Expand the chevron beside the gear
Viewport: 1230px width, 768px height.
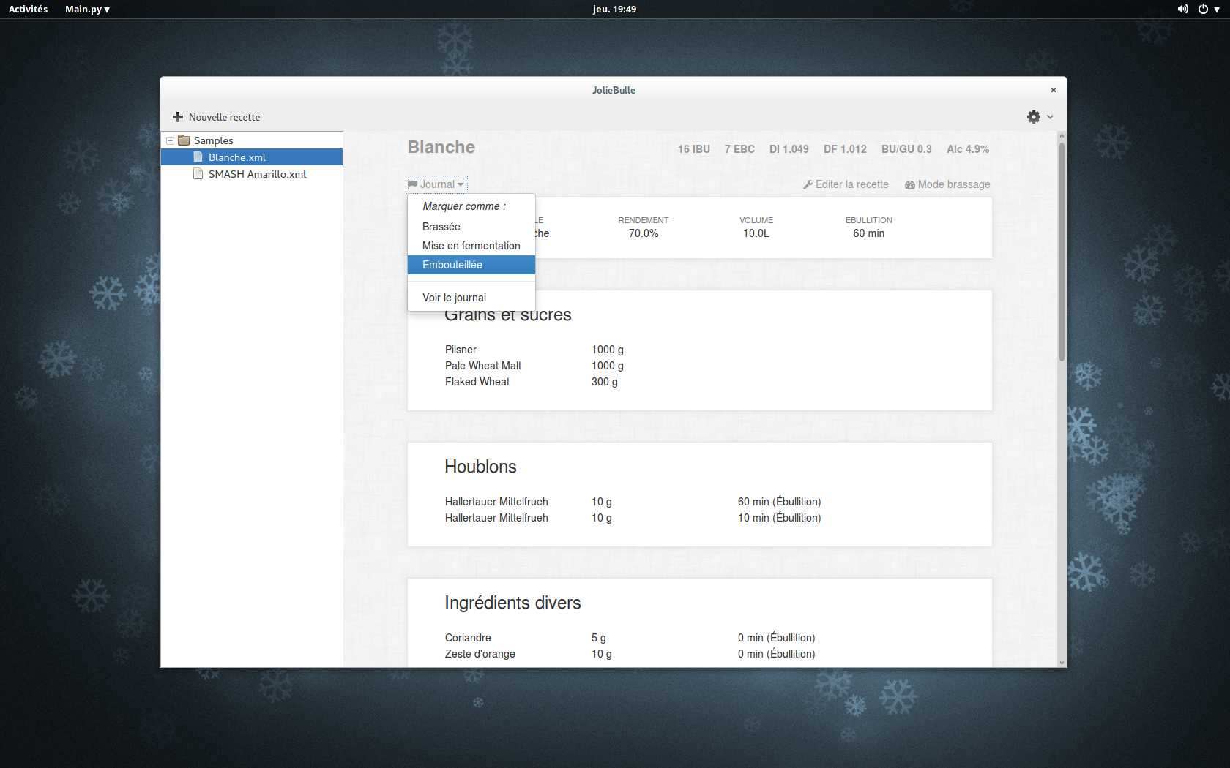tap(1050, 117)
